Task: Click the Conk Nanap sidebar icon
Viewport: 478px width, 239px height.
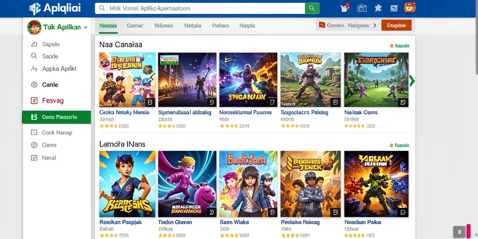Action: 34,132
